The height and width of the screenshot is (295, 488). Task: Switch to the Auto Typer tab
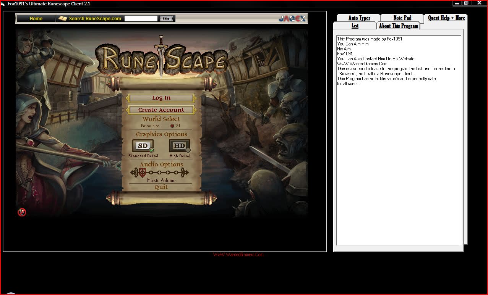(x=359, y=18)
